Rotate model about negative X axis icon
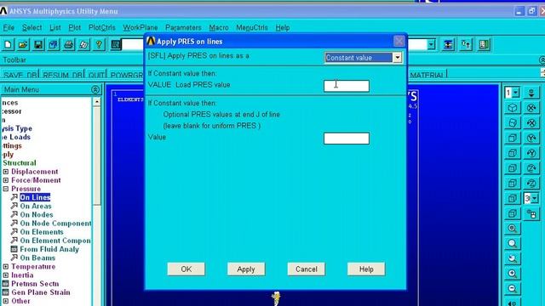This screenshot has height=306, width=545. point(531,122)
